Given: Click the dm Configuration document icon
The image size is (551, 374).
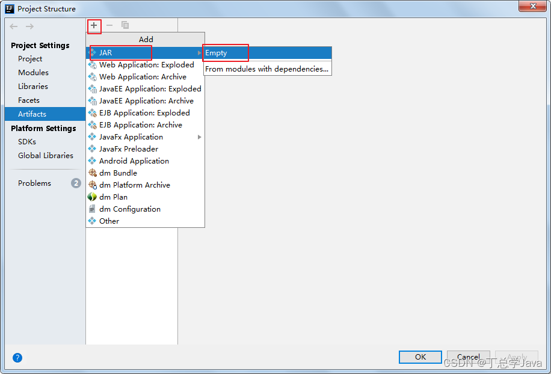Looking at the screenshot, I should pyautogui.click(x=92, y=209).
